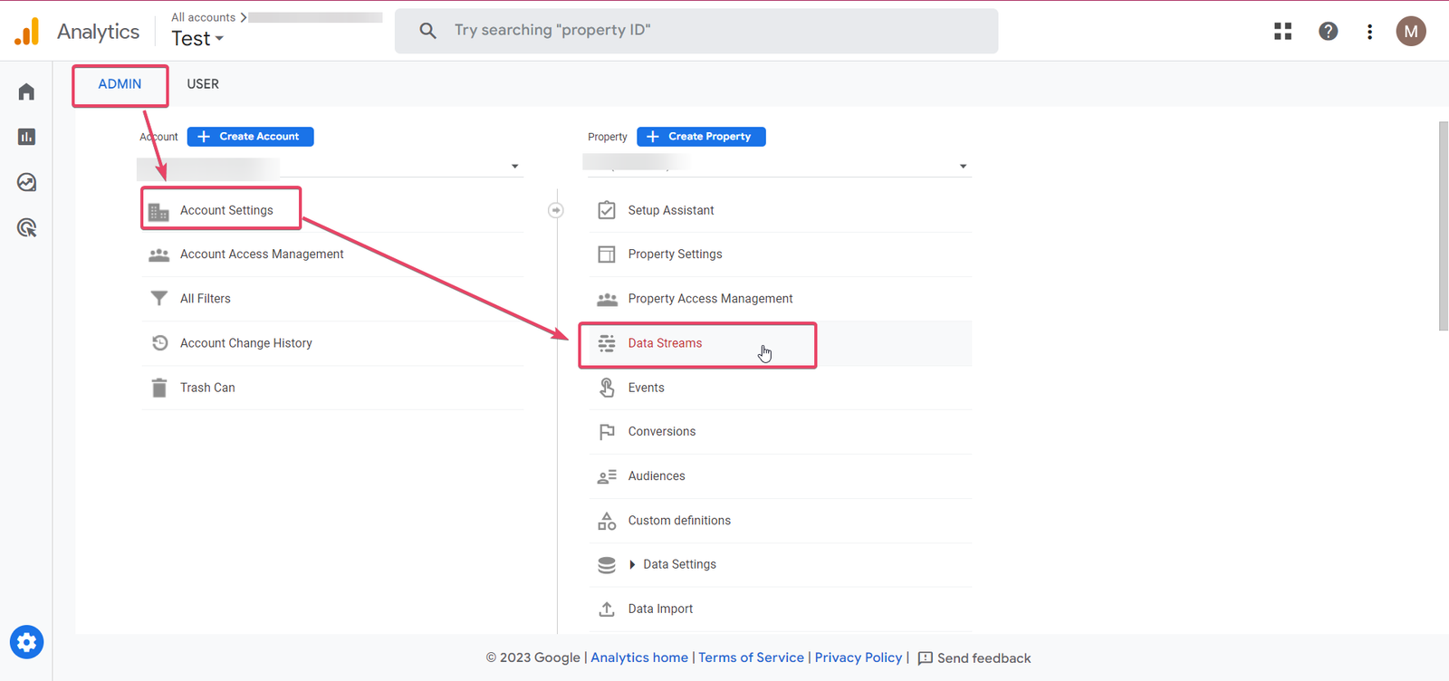Open the Privacy Policy link
1449x681 pixels.
[x=858, y=657]
